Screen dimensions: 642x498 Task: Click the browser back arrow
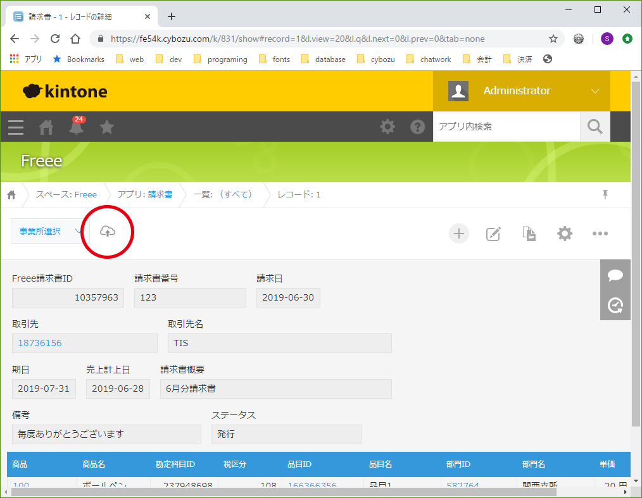click(x=15, y=39)
